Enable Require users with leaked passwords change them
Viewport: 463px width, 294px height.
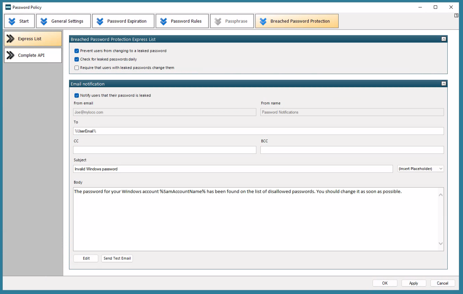[x=76, y=68]
